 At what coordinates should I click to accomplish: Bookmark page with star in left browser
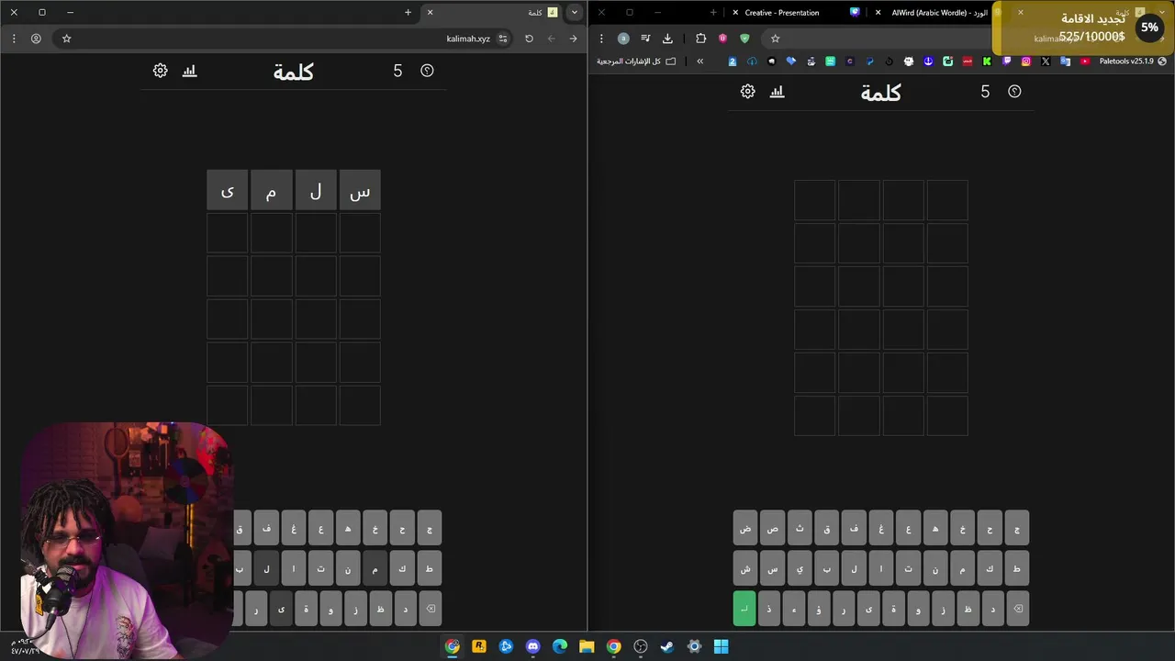click(x=66, y=39)
